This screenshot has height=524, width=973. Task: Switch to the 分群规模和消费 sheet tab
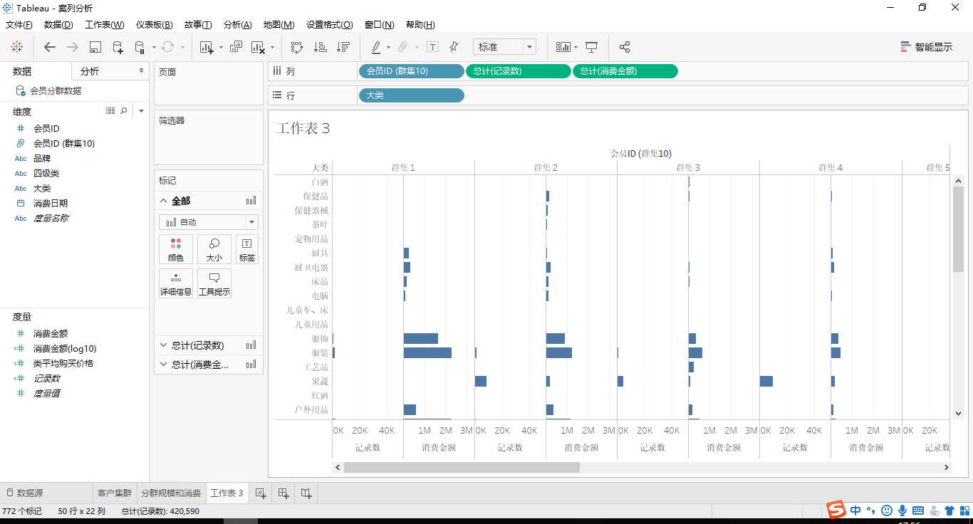(x=170, y=493)
